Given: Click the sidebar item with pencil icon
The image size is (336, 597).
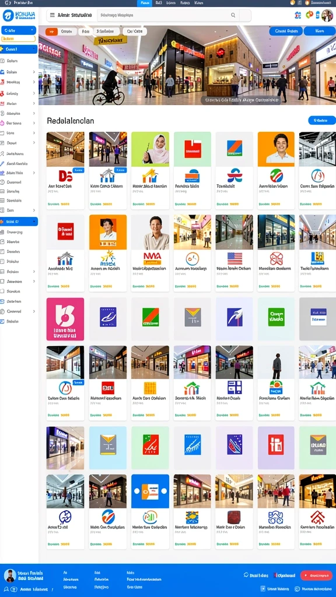Looking at the screenshot, I should 18,163.
